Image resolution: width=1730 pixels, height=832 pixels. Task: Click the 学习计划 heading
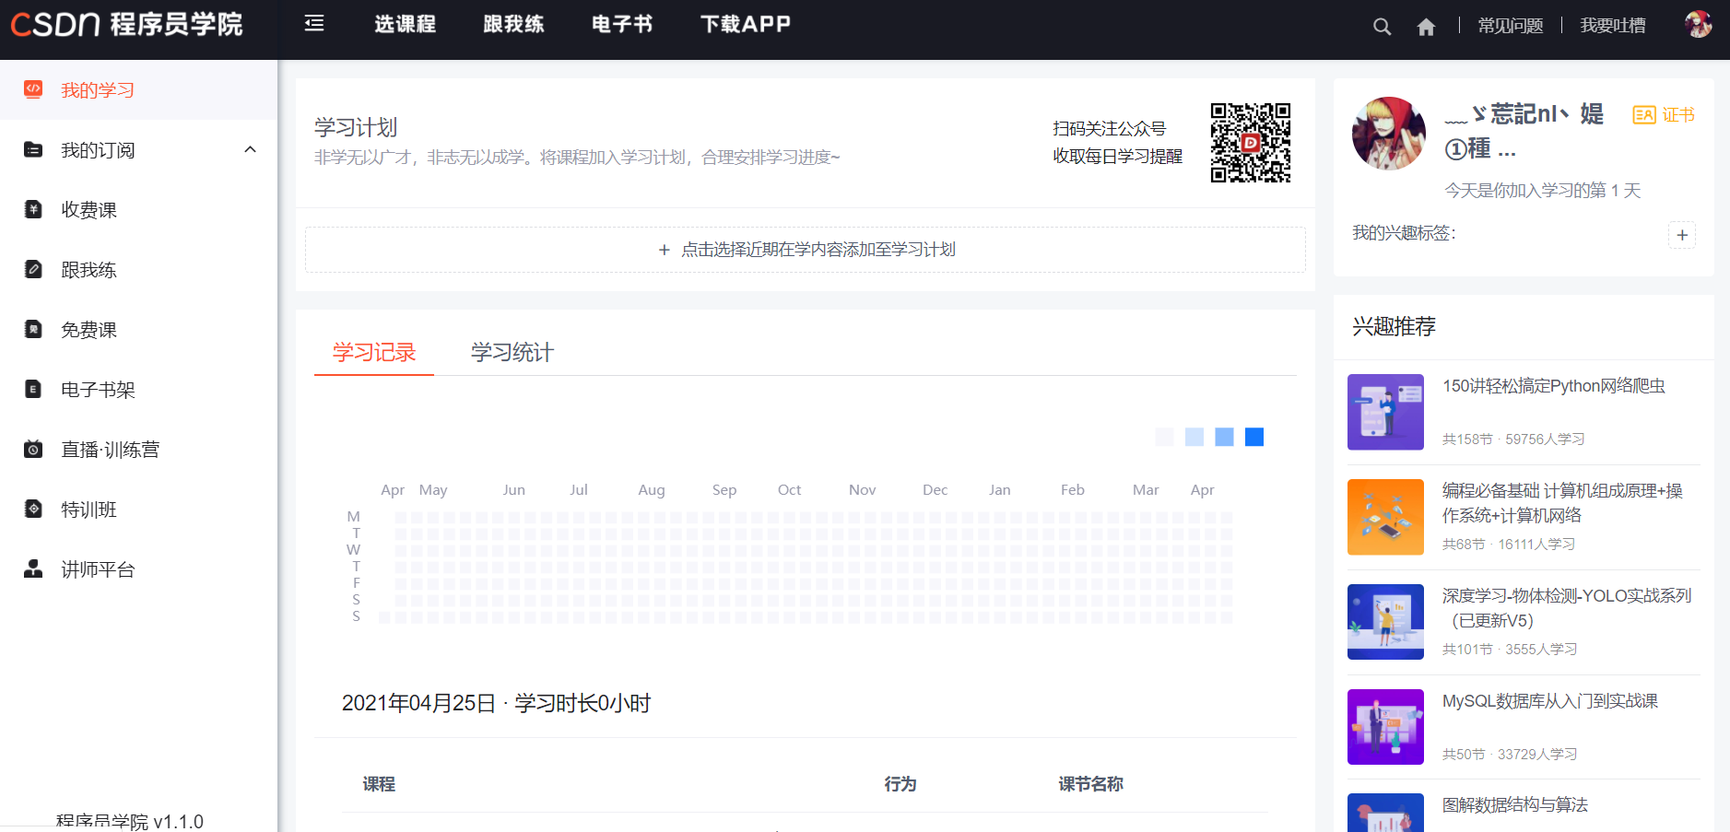tap(356, 127)
